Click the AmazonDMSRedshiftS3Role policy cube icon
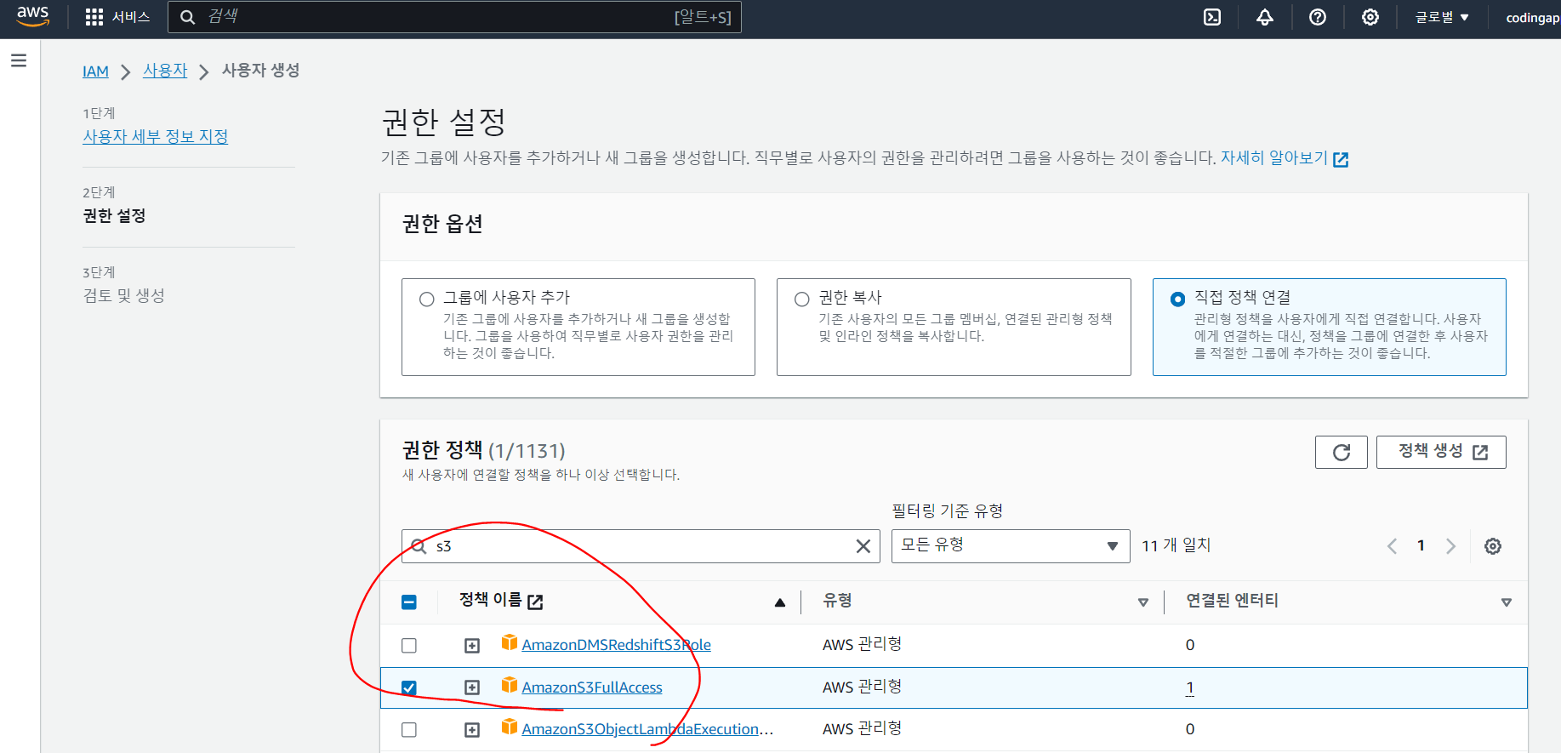The image size is (1561, 753). point(510,642)
